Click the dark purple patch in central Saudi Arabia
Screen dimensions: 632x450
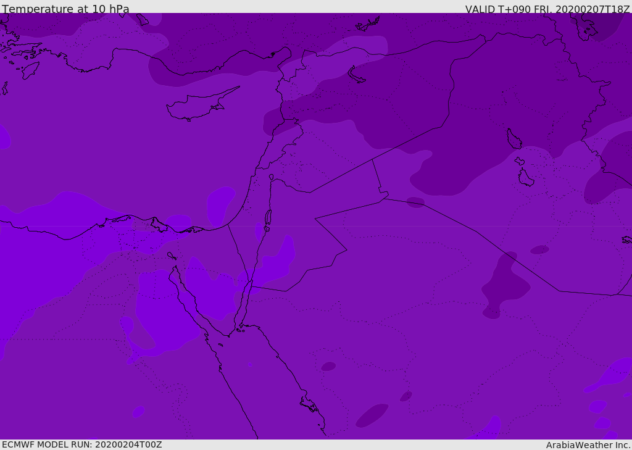[x=505, y=285]
